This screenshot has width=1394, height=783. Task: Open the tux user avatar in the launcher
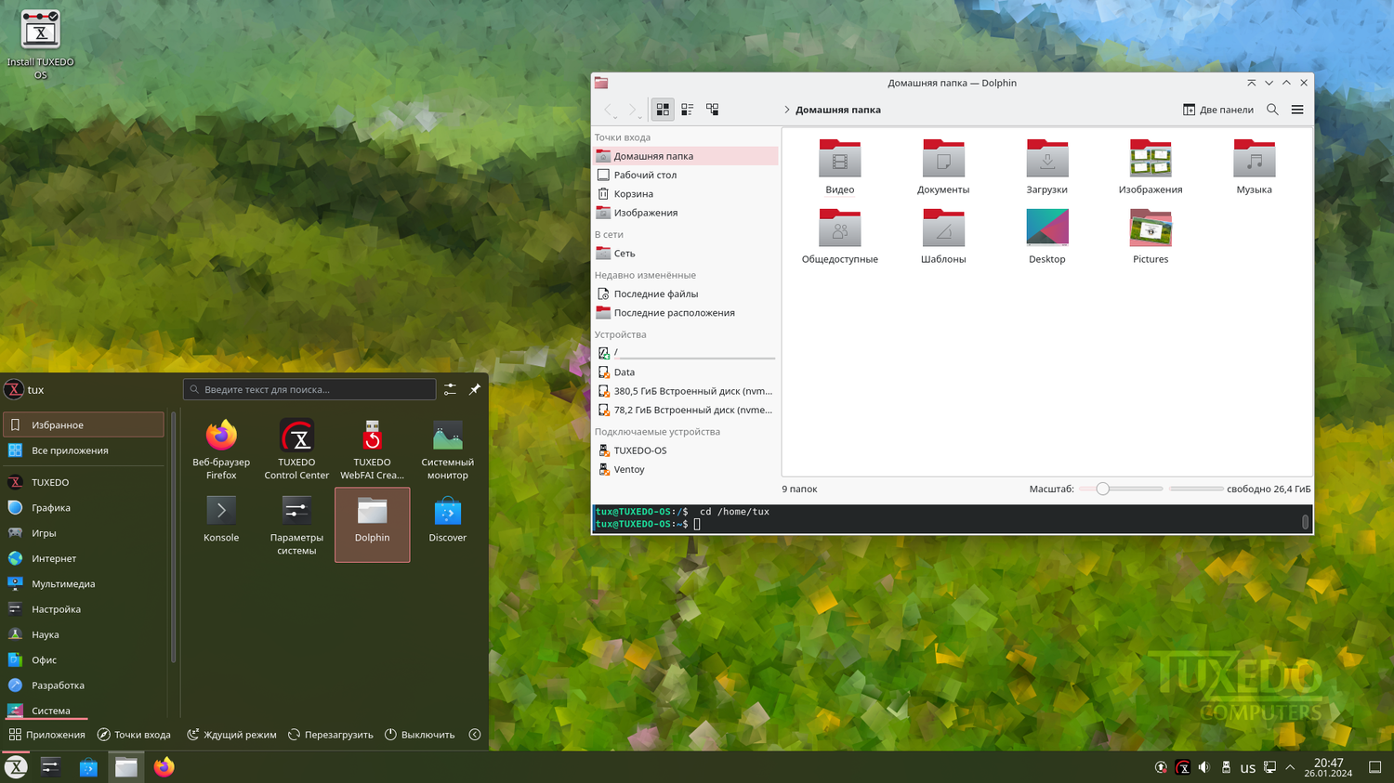13,390
